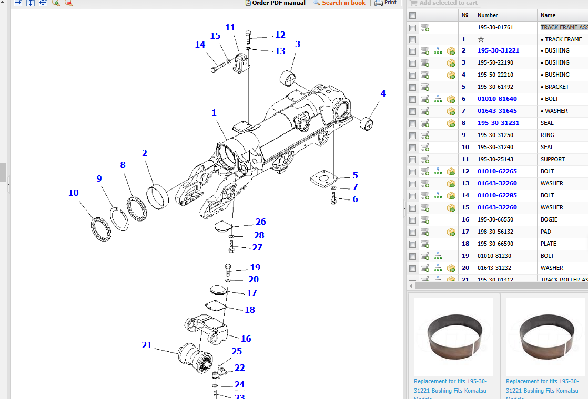Click Order PDF manual
The image size is (588, 399).
click(275, 3)
